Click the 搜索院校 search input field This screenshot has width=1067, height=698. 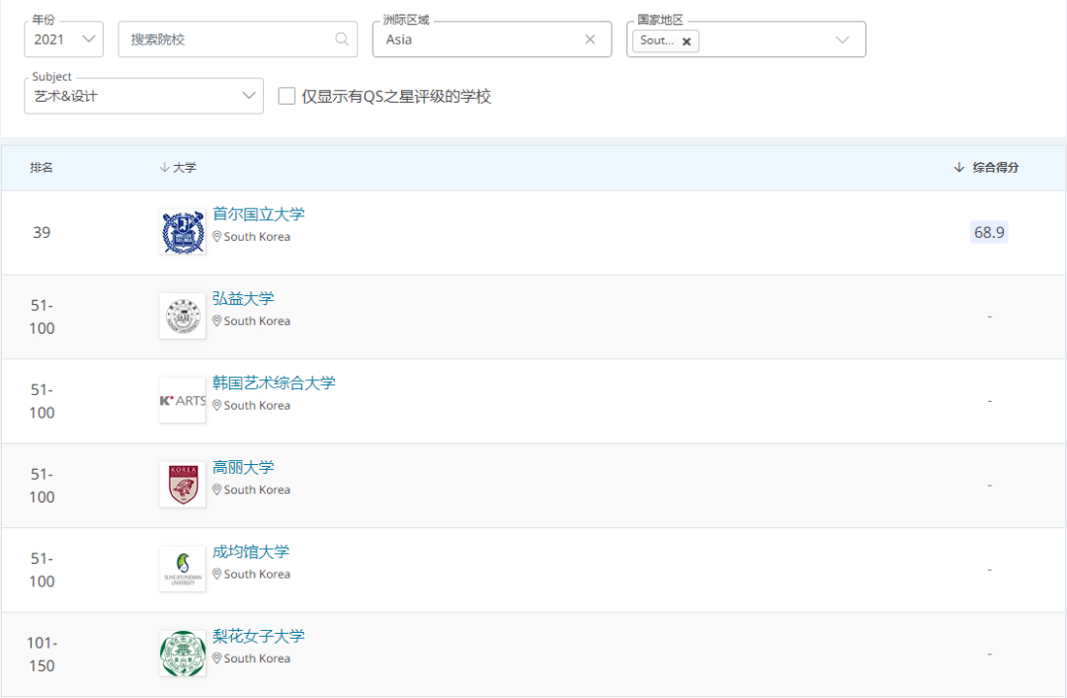tap(227, 39)
